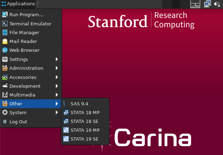
Task: Click the STATA 19 MP icon
Action: click(66, 130)
